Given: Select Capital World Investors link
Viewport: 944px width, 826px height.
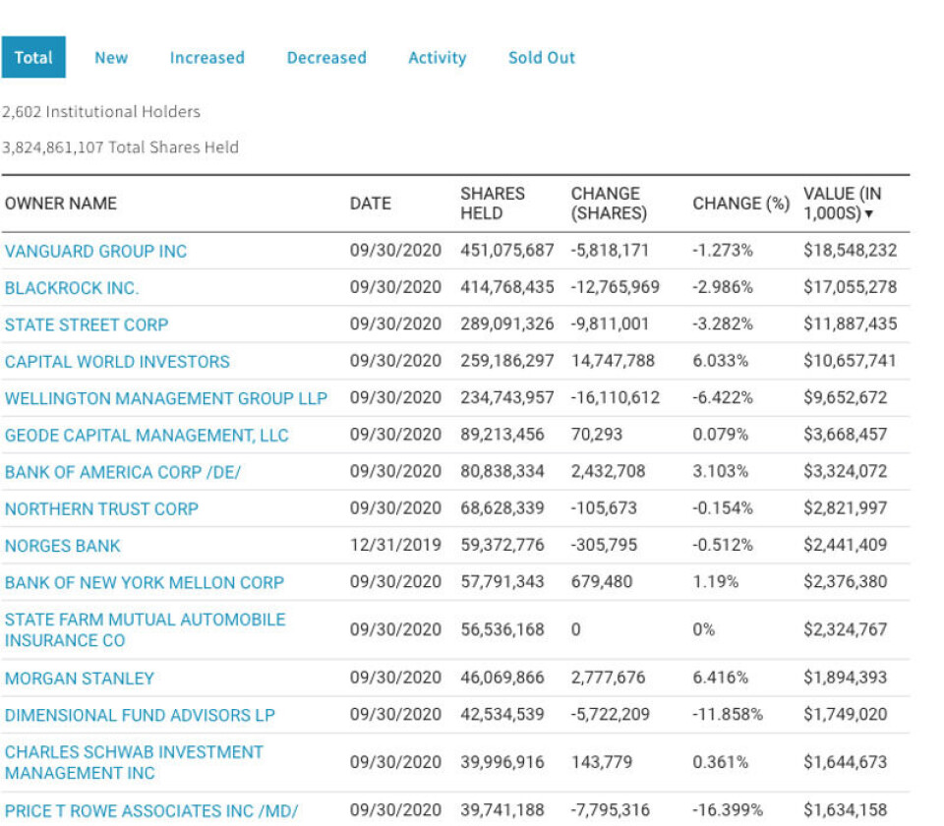Looking at the screenshot, I should [x=117, y=362].
